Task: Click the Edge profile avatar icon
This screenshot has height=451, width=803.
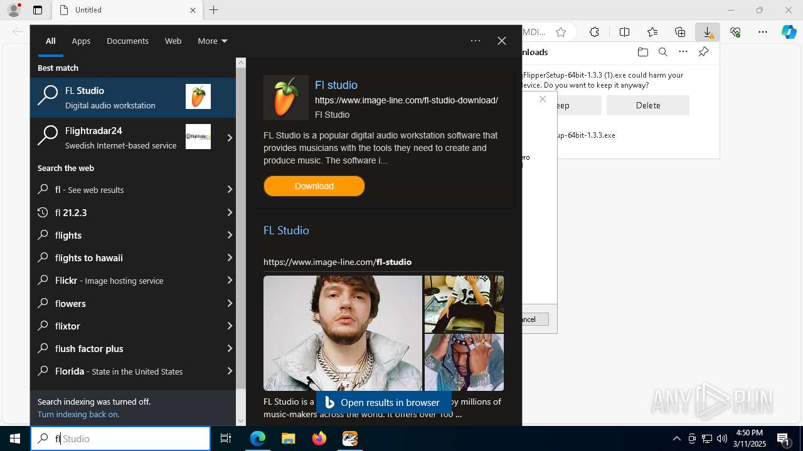Action: pos(14,10)
